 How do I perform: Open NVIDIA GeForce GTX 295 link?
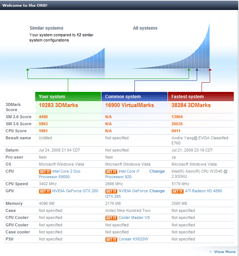click(126, 194)
